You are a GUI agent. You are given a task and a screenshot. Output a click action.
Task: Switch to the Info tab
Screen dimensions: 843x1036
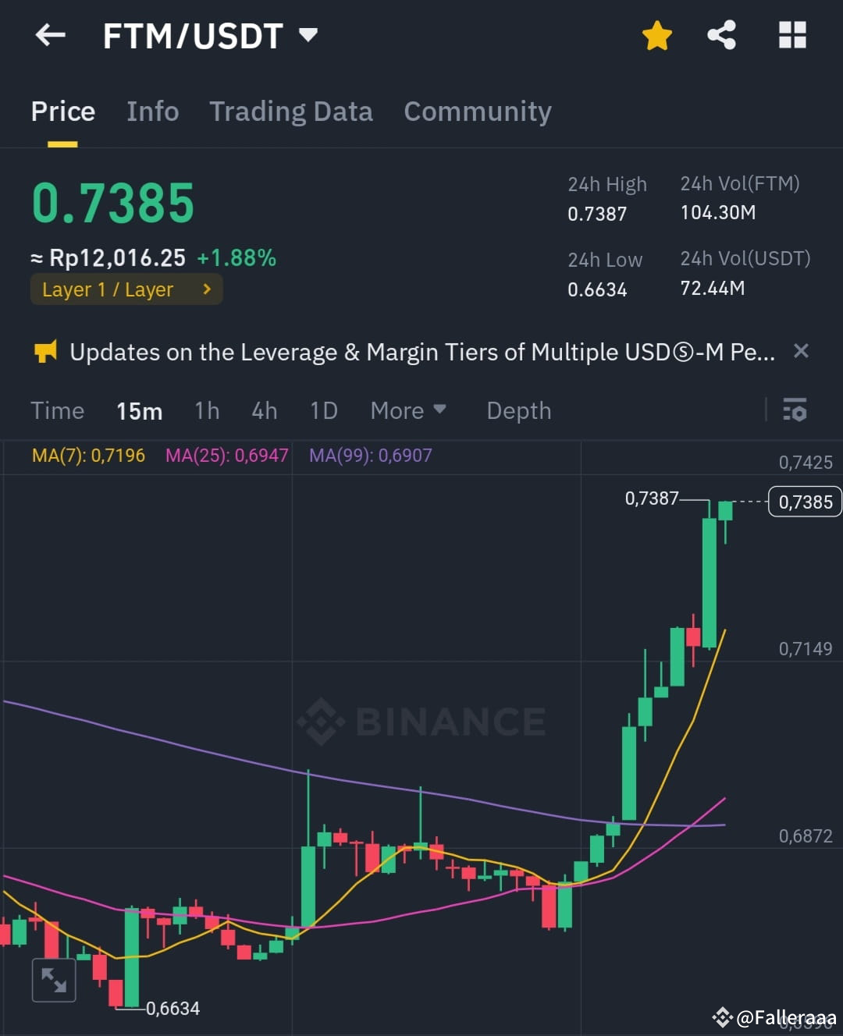pos(153,112)
